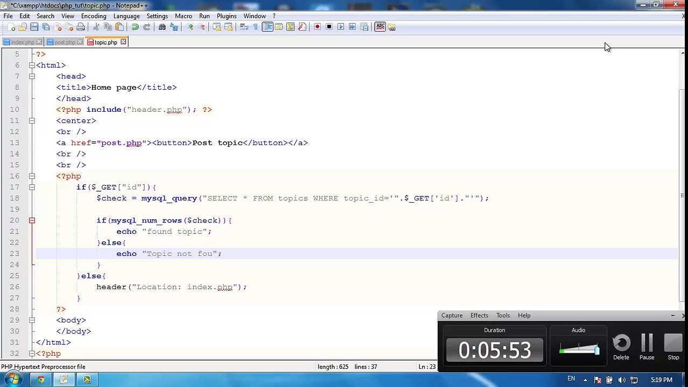Click the Print icon in toolbar

[81, 27]
